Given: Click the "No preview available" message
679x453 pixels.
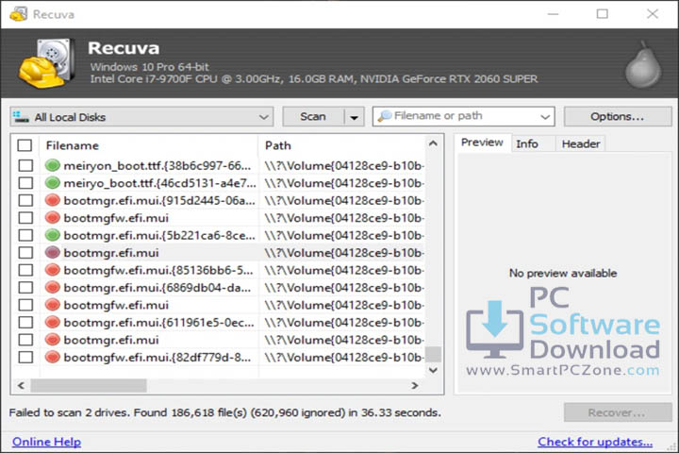Looking at the screenshot, I should point(563,273).
